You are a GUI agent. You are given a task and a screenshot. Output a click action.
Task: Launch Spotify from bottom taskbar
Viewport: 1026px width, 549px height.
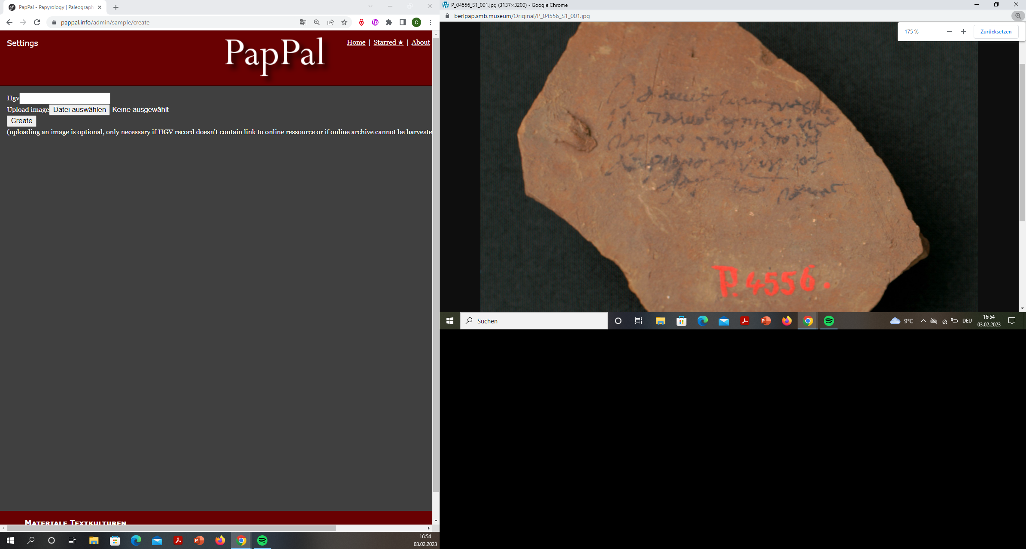click(262, 540)
